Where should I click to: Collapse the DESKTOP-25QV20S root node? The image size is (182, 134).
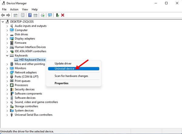coord(3,22)
